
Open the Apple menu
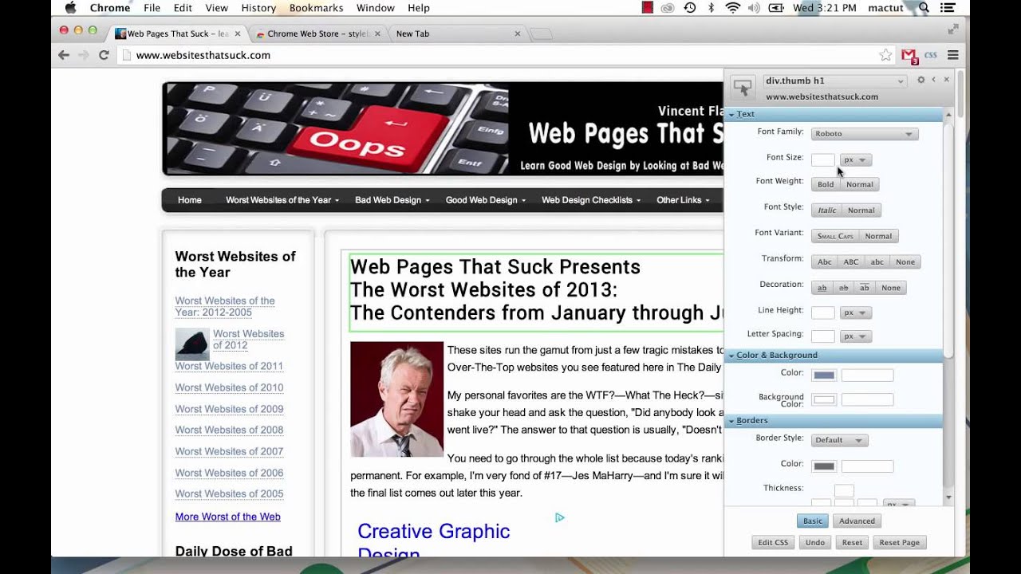point(70,8)
